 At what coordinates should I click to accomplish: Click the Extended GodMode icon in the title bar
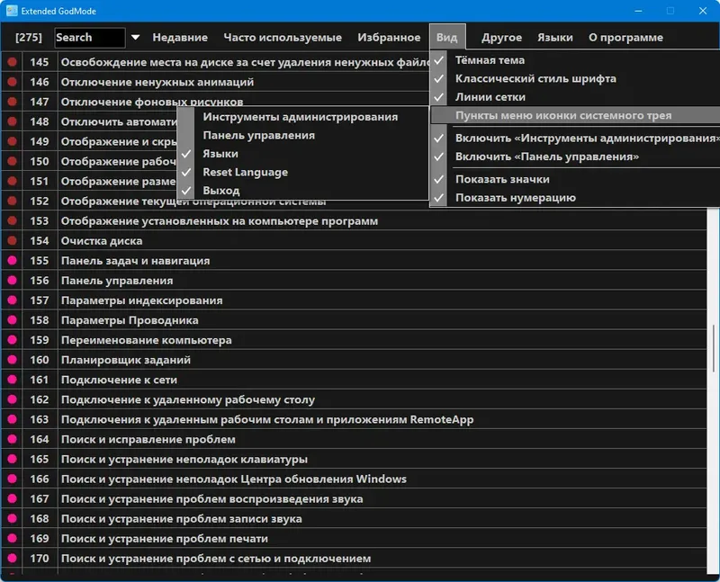11,10
